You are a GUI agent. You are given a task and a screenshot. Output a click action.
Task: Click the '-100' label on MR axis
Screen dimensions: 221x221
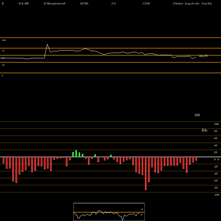pyautogui.click(x=217, y=195)
